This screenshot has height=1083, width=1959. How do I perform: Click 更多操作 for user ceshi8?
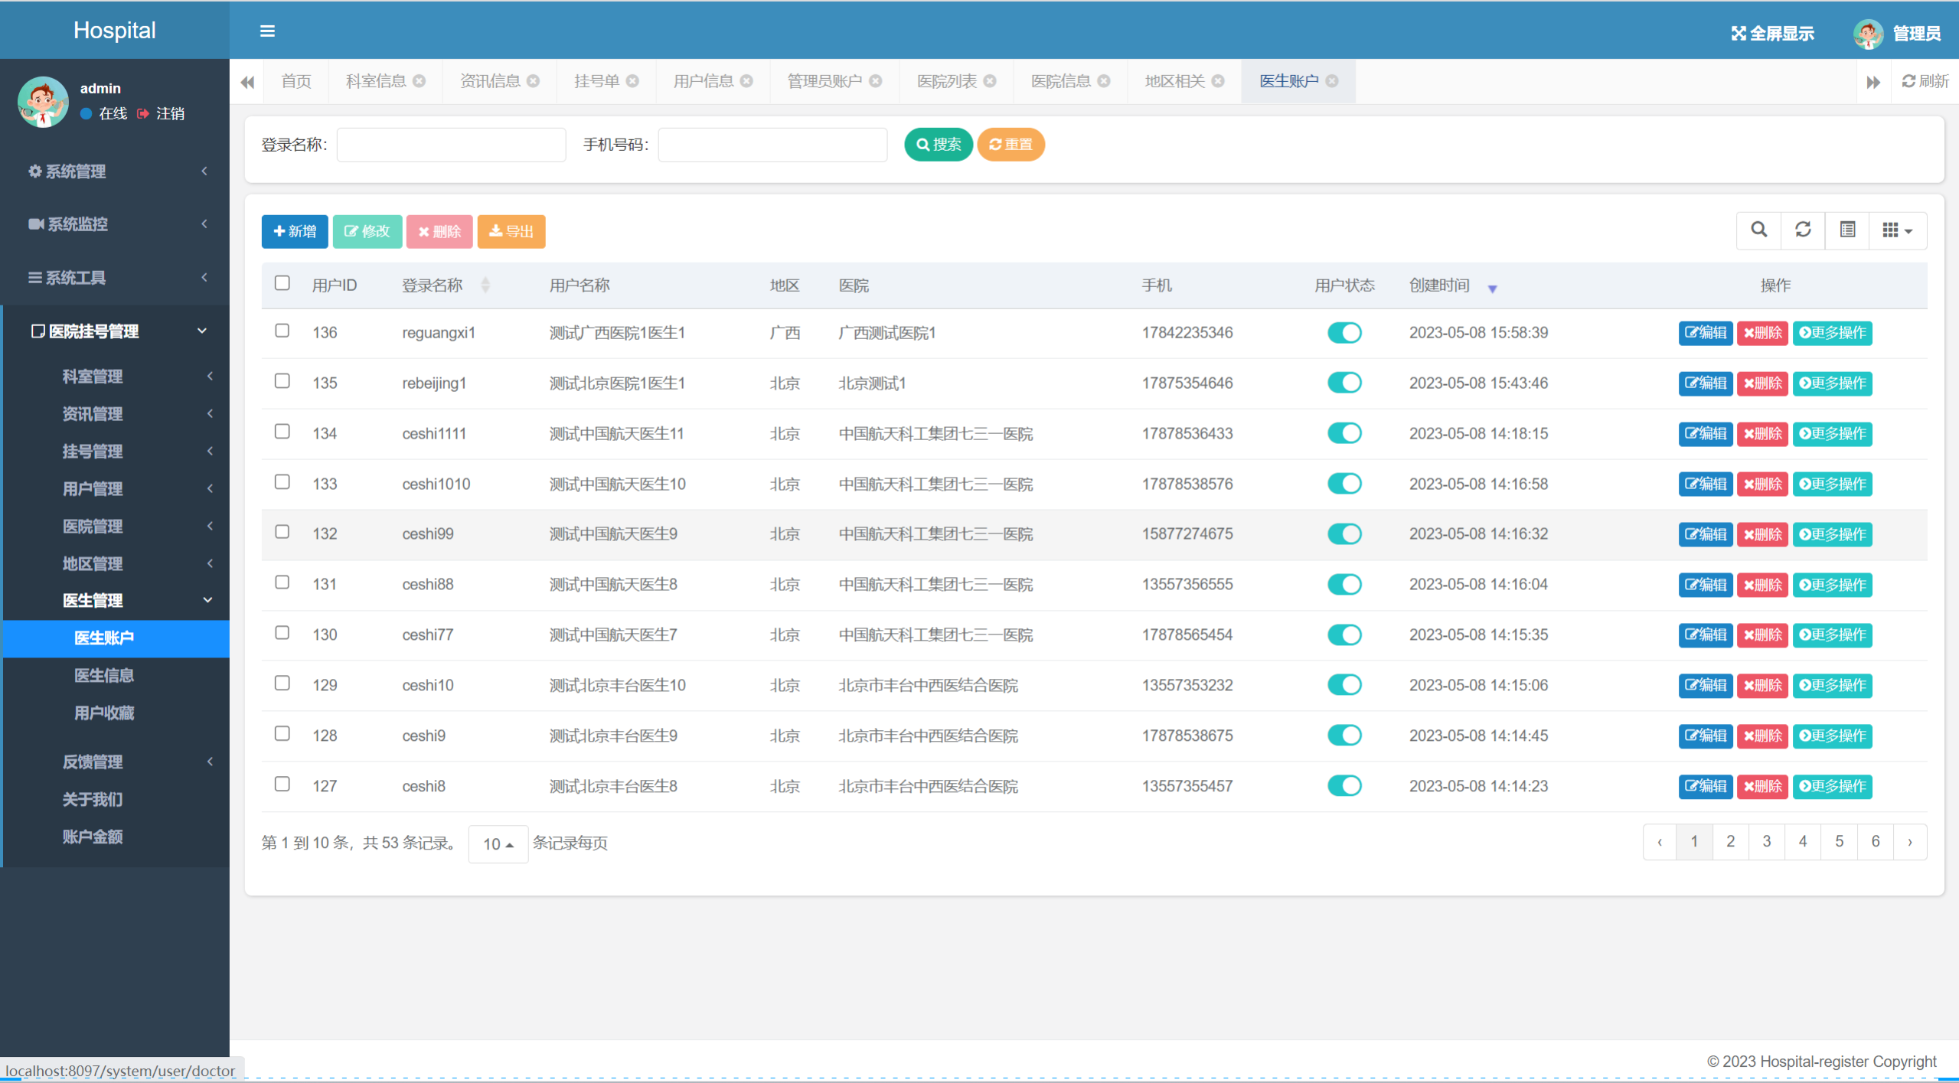(1832, 786)
